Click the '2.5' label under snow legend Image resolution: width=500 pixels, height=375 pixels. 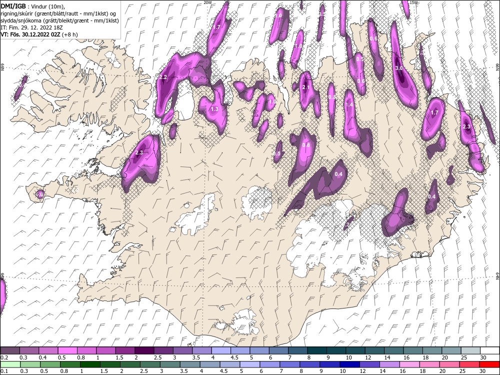point(157,358)
